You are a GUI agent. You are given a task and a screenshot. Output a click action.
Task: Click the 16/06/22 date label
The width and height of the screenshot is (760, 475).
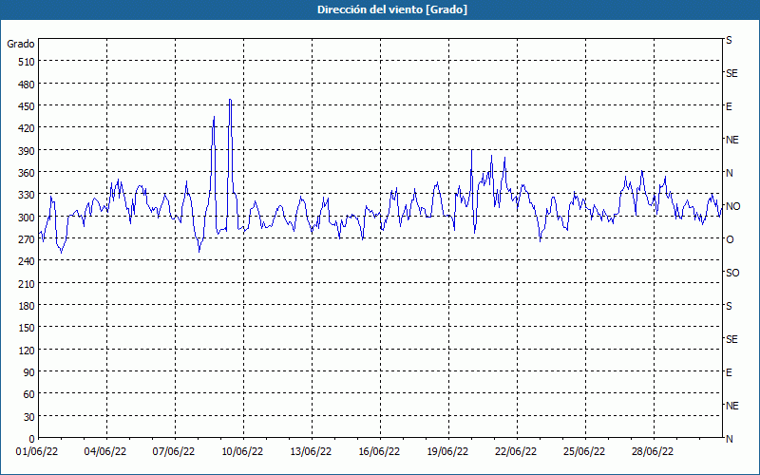pos(379,452)
